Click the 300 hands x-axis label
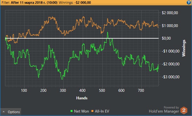 point(63,91)
